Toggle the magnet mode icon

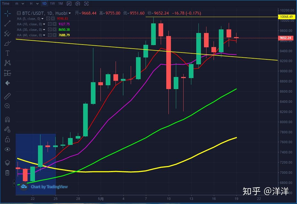[7, 120]
